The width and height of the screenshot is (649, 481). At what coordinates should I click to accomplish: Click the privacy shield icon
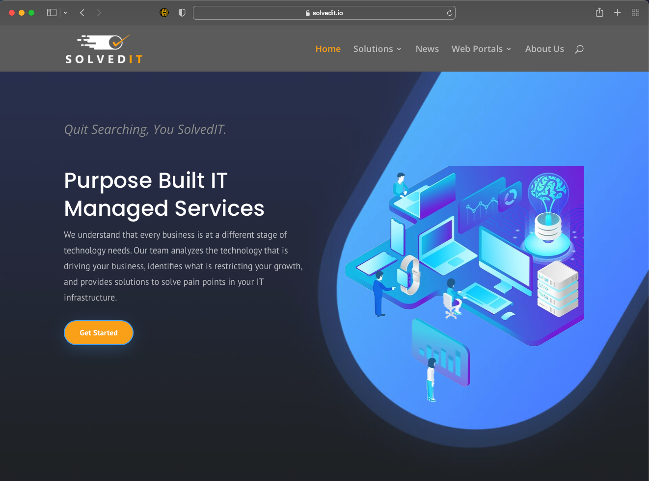click(182, 13)
